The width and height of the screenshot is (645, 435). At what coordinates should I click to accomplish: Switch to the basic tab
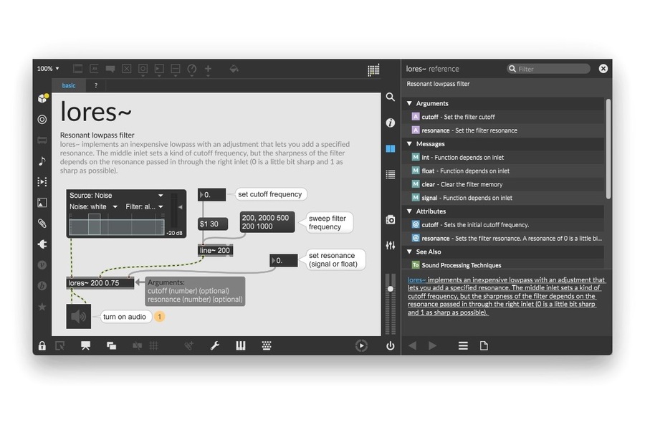point(69,85)
